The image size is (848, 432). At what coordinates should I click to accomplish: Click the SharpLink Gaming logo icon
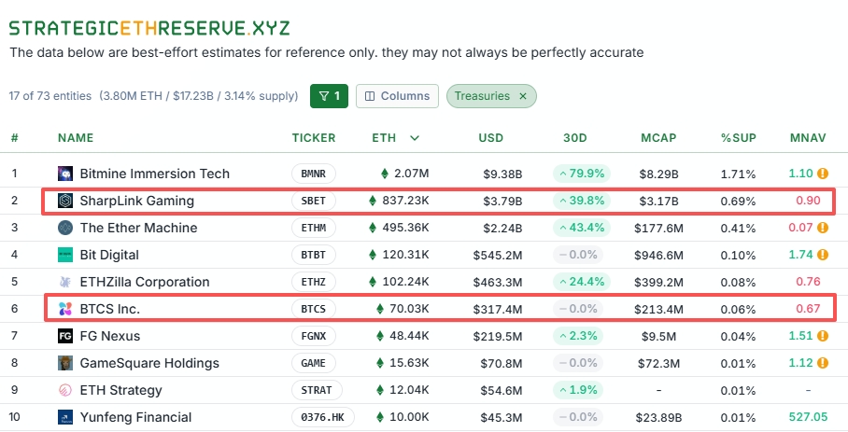65,201
